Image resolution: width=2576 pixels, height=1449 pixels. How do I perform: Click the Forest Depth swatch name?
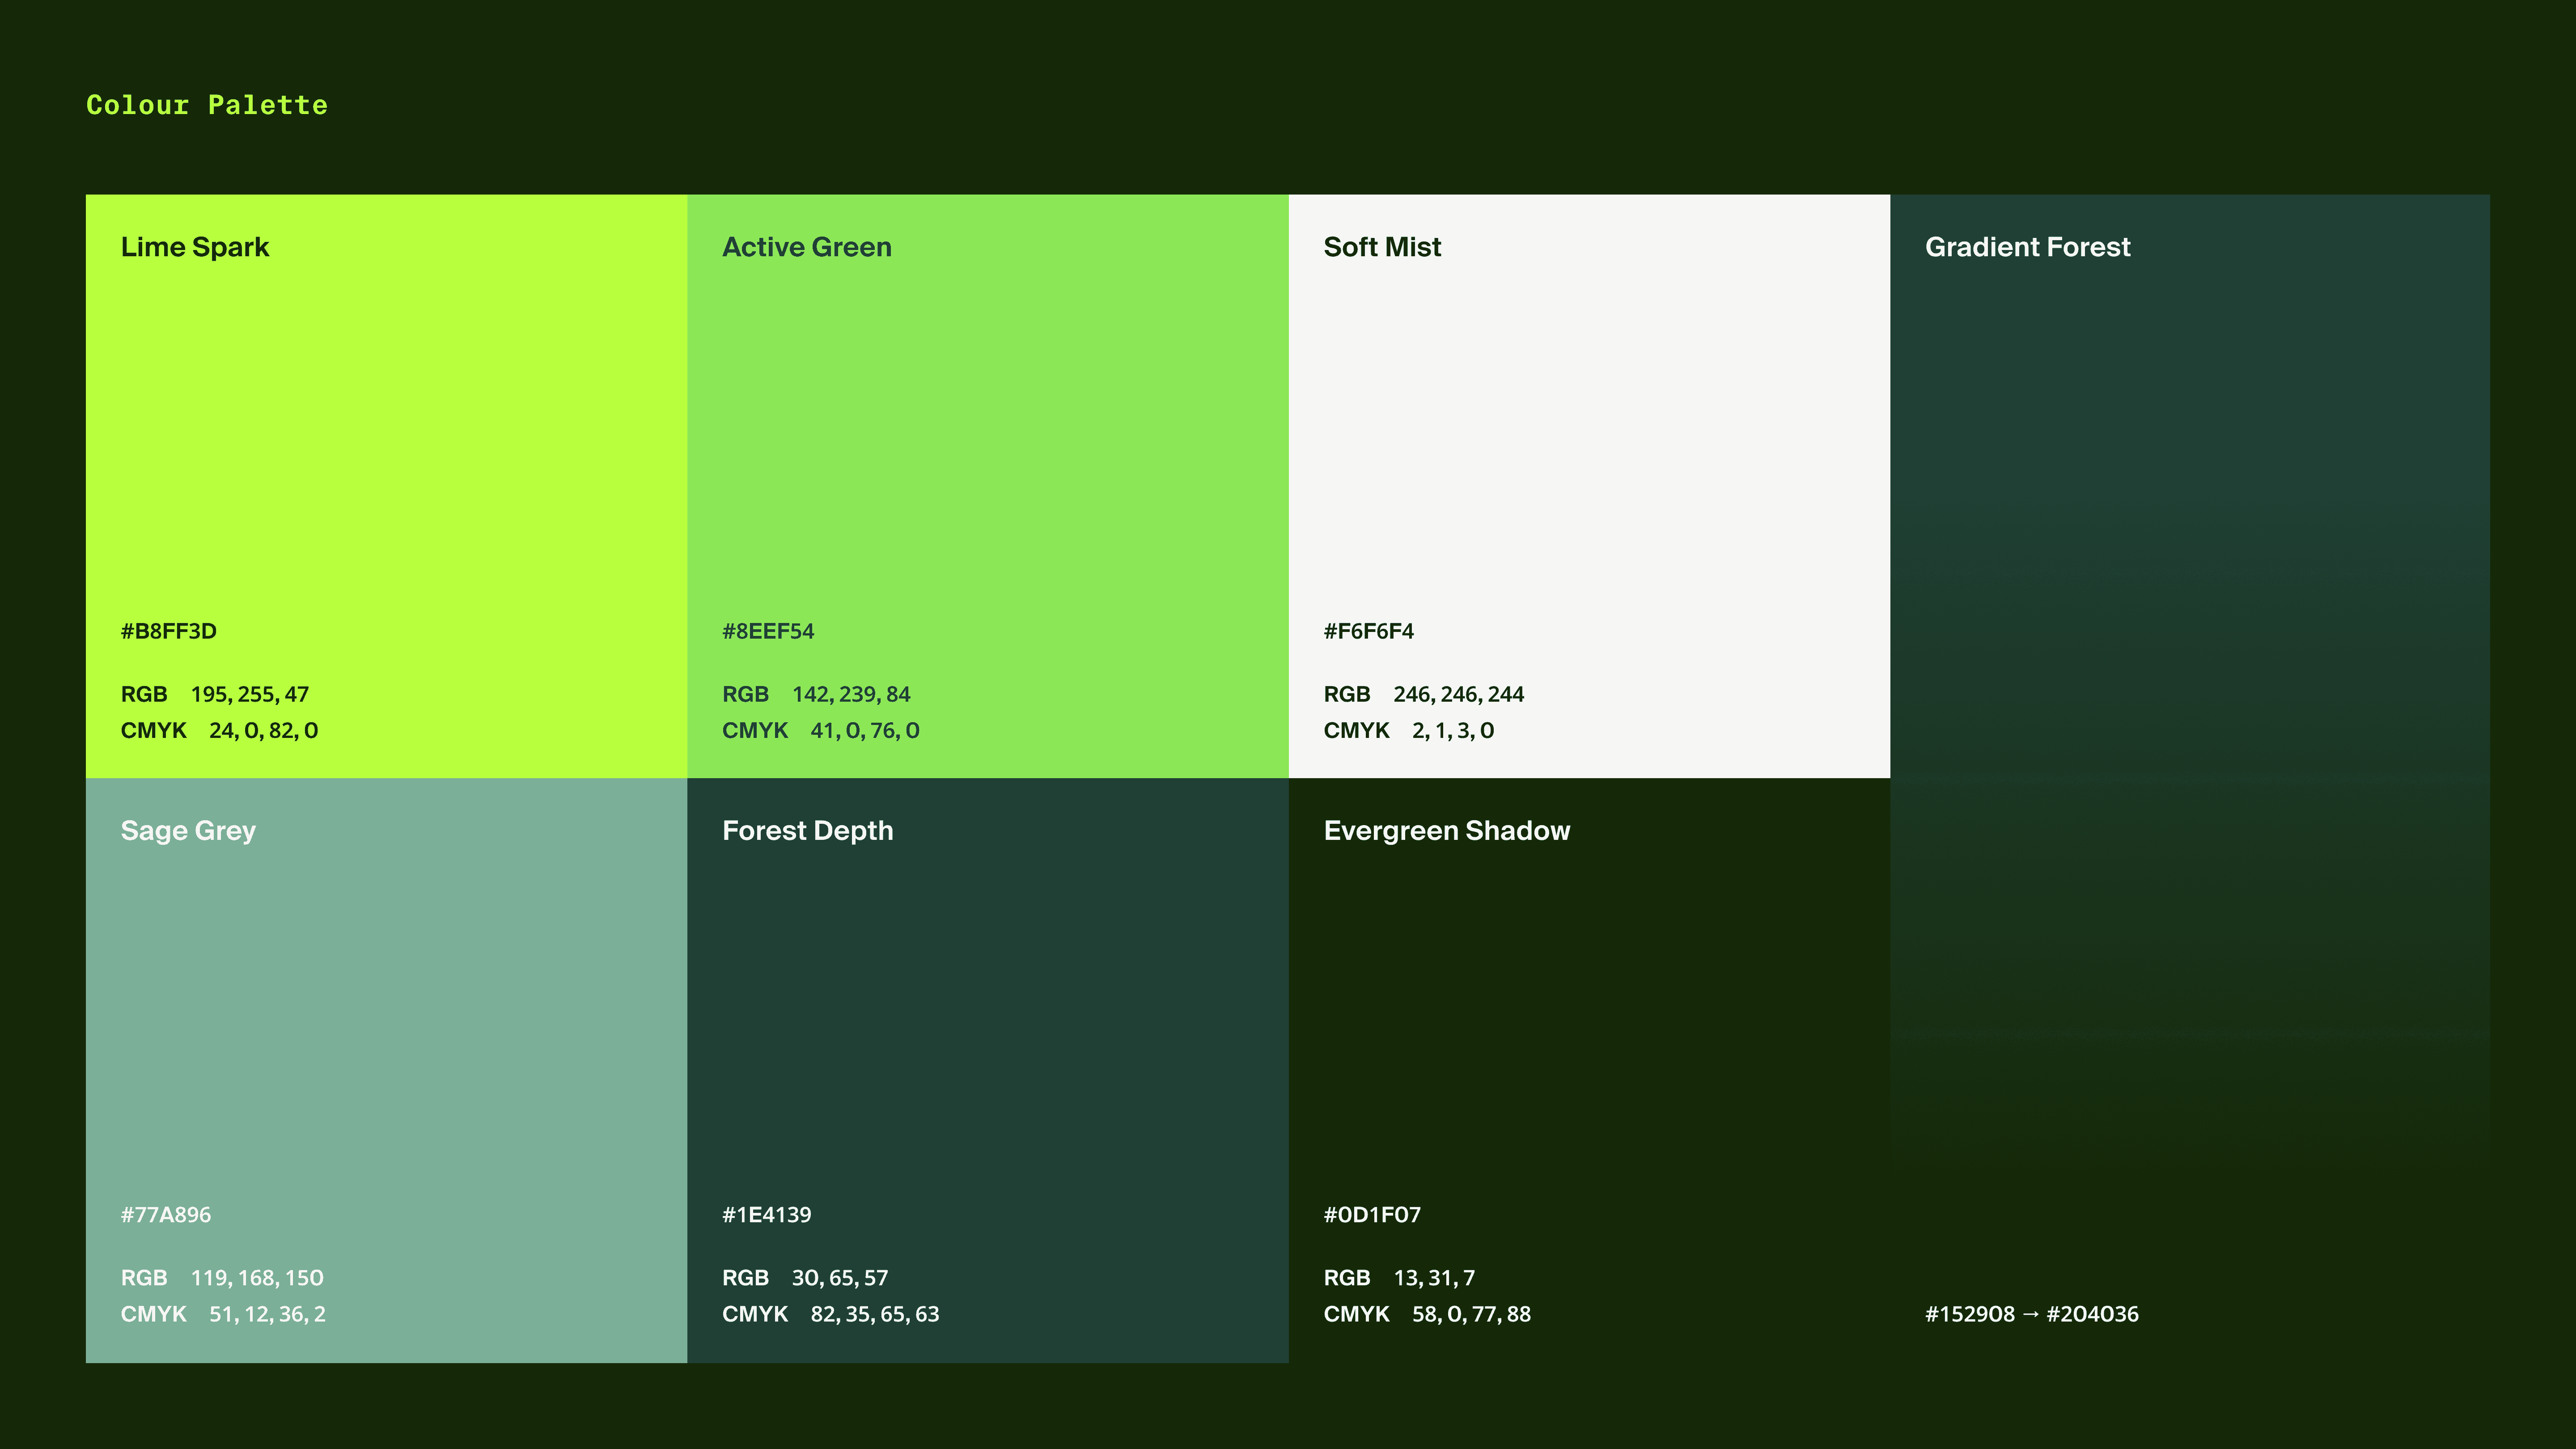808,831
